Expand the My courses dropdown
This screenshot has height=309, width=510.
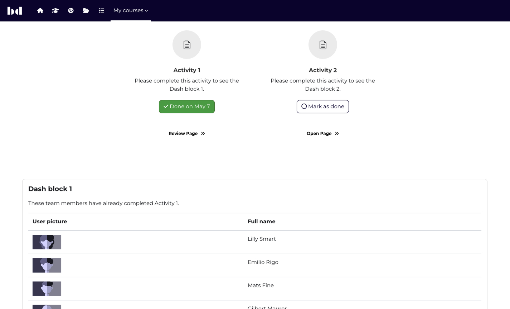pos(131,11)
